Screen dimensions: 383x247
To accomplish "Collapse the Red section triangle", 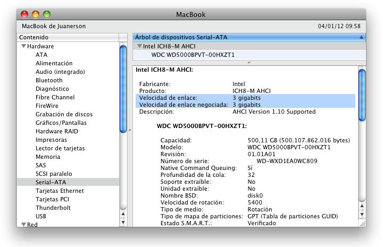I will [x=24, y=224].
